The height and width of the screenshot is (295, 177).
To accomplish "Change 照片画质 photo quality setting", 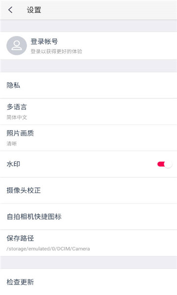I will tap(88, 138).
